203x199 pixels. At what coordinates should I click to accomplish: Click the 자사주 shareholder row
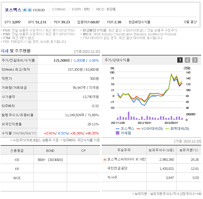coord(151,177)
